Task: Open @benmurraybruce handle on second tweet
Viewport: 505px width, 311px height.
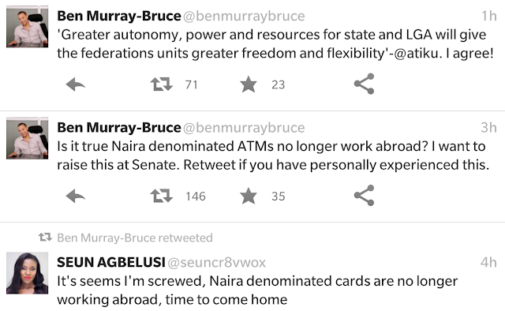Action: [x=244, y=128]
